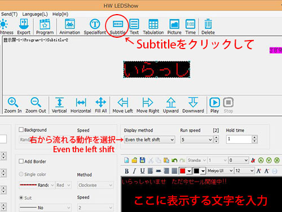
Task: Open Run speed dropdown
Action: pyautogui.click(x=196, y=140)
